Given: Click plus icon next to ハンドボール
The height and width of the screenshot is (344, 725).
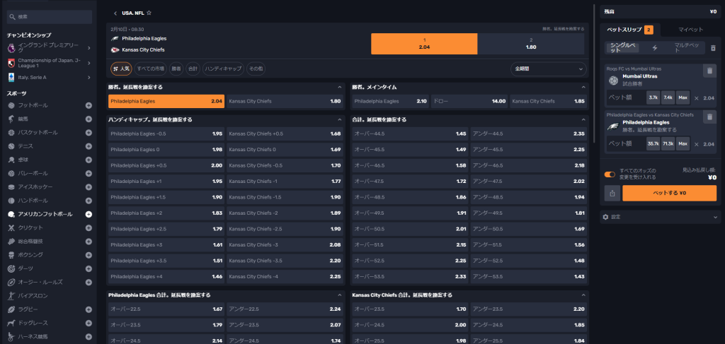Looking at the screenshot, I should pos(89,201).
